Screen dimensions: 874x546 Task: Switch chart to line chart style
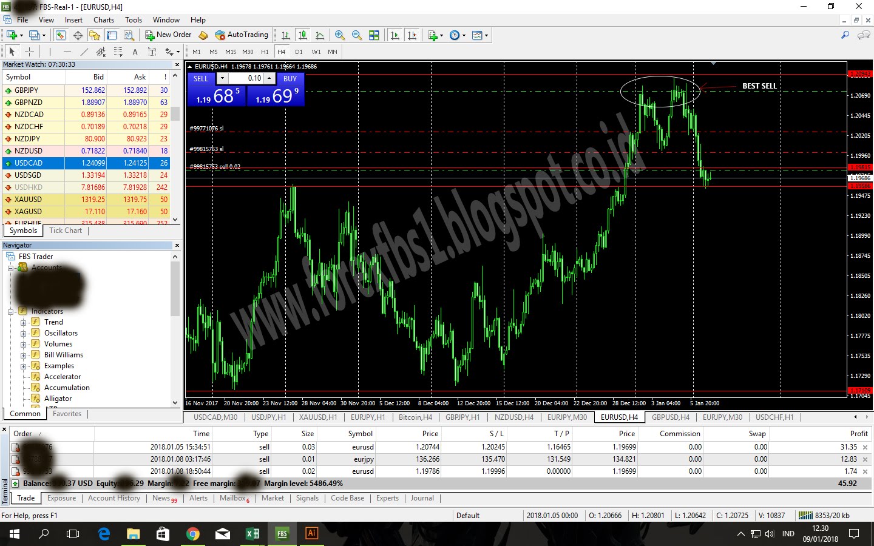click(x=320, y=35)
